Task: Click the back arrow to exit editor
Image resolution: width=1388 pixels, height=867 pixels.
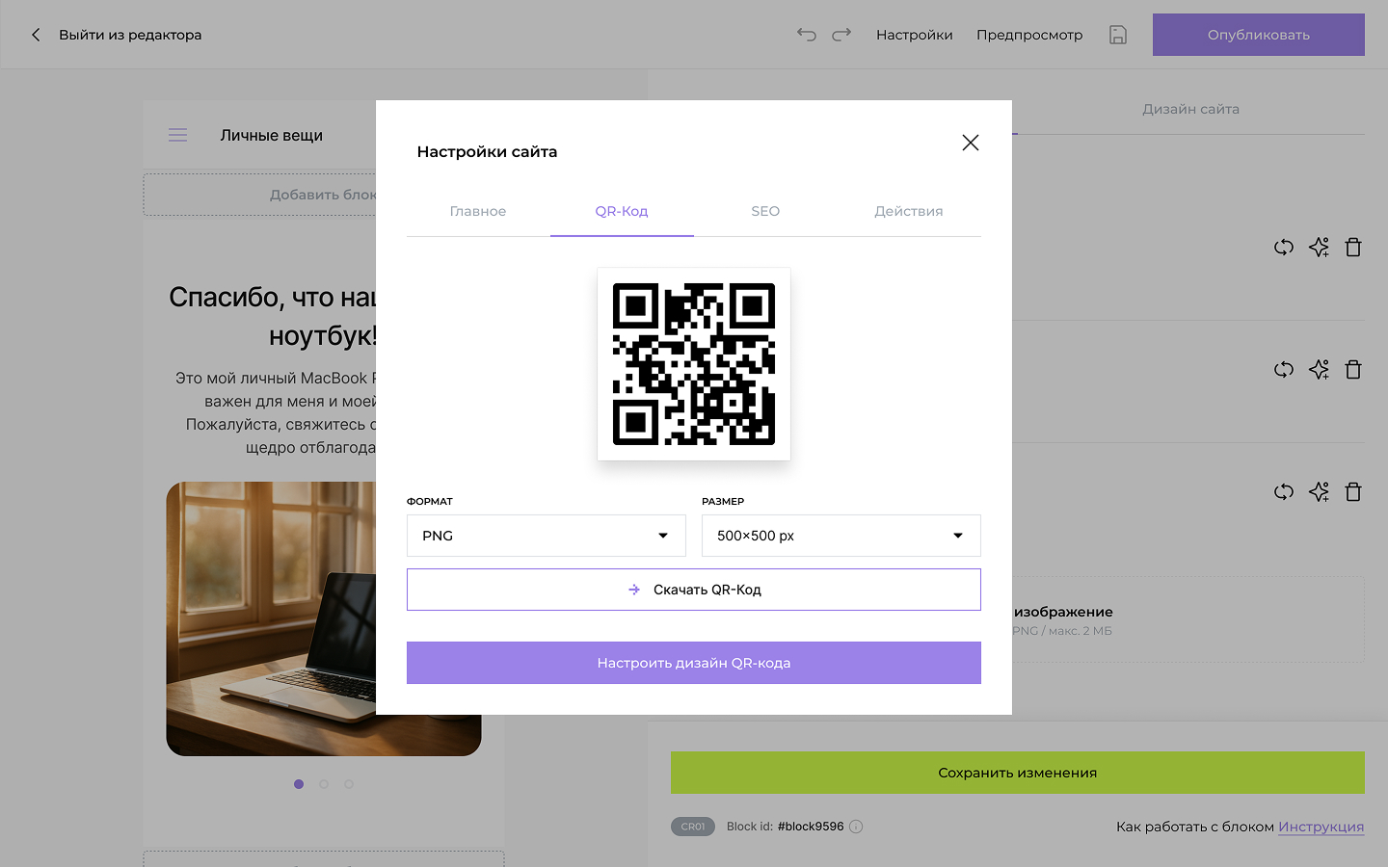Action: click(x=36, y=35)
